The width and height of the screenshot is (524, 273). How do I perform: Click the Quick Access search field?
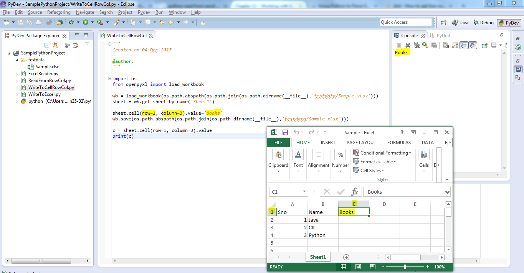(x=405, y=22)
